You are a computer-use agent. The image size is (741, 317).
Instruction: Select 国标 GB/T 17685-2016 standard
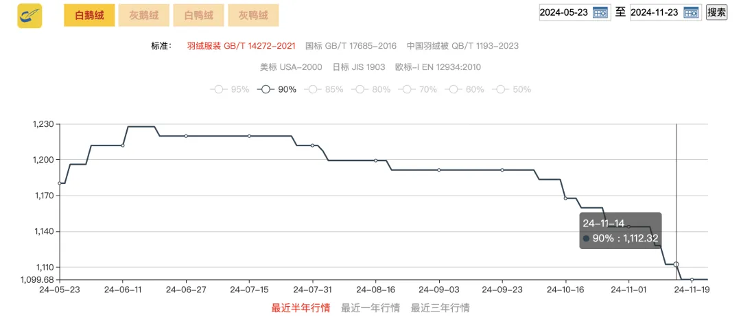tap(351, 46)
